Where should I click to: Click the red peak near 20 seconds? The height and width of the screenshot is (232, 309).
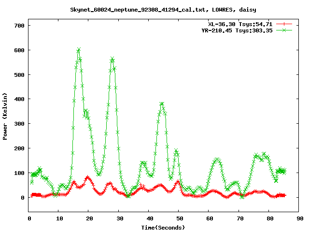pos(88,177)
